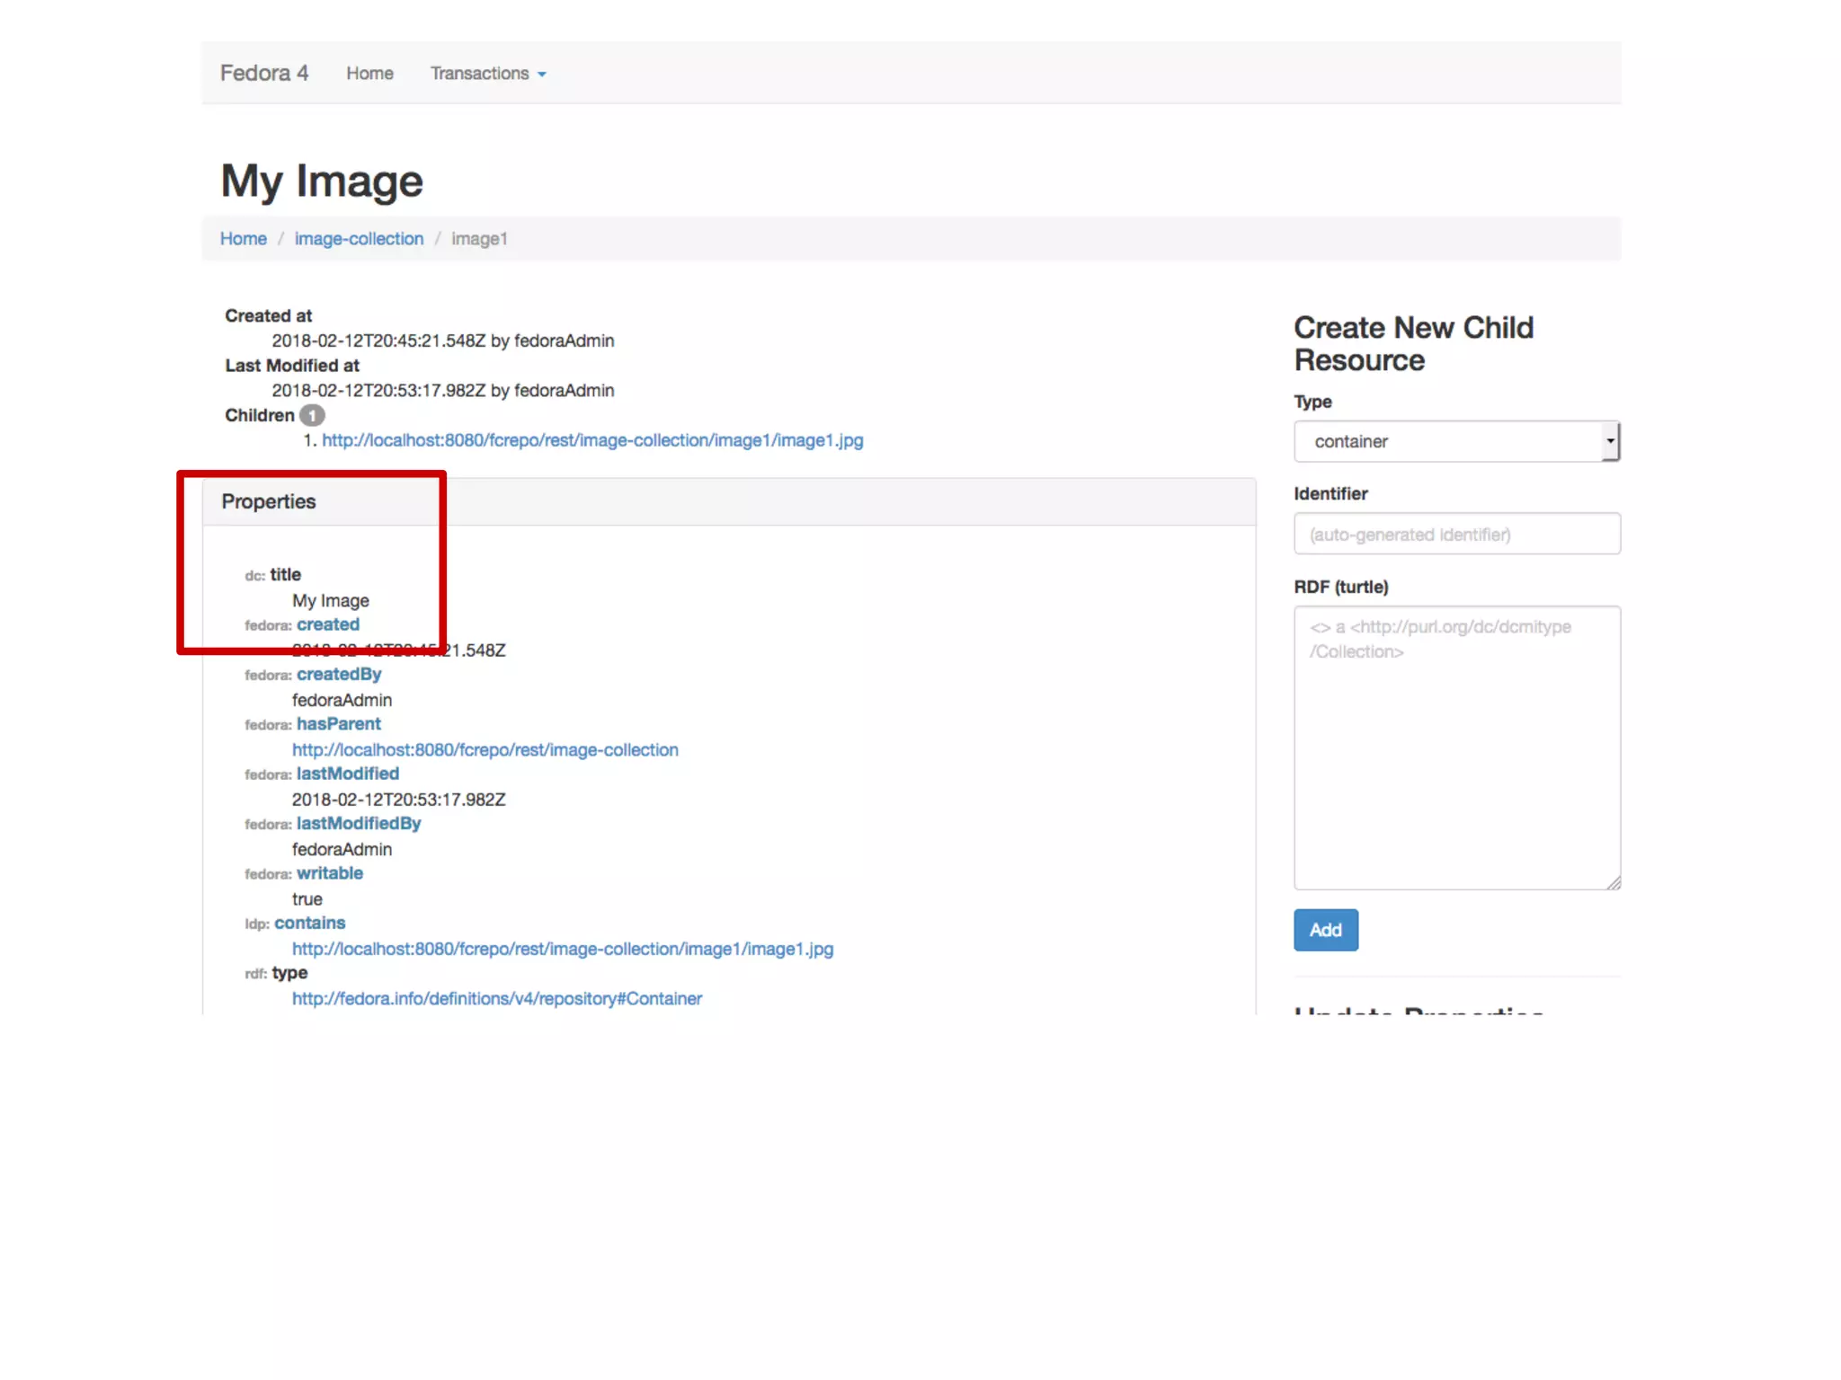Click the Type select arrow

[x=1609, y=441]
